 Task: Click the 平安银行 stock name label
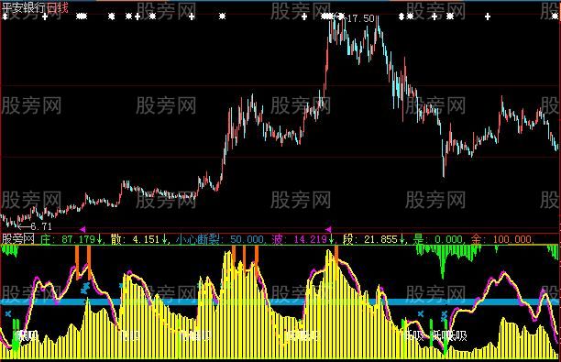tap(24, 7)
